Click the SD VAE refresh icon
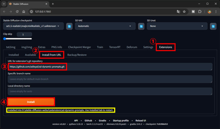This screenshot has width=220, height=129. click(141, 26)
